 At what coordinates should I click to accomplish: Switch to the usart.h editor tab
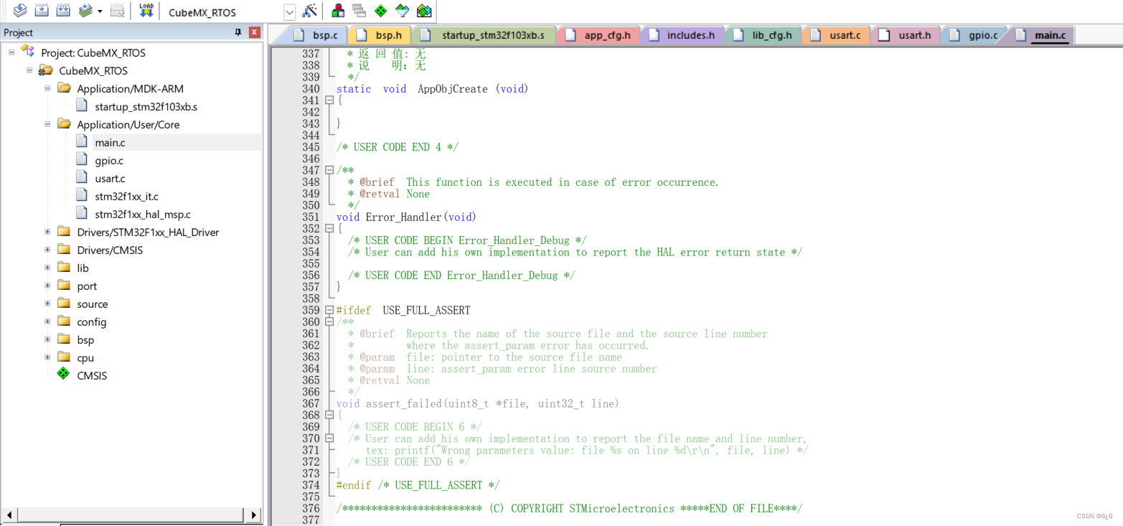click(x=906, y=35)
